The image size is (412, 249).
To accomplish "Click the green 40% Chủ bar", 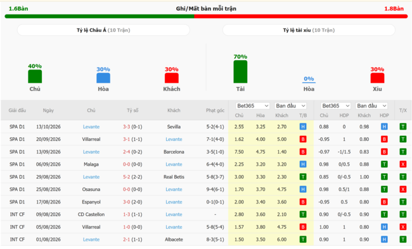I will [35, 76].
